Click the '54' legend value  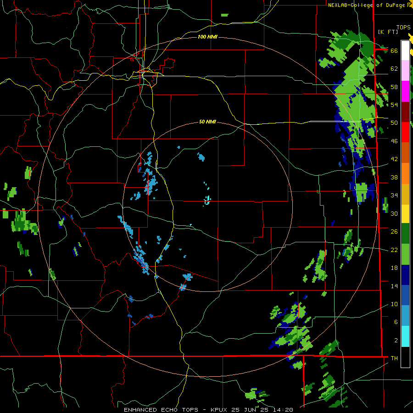tap(394, 105)
